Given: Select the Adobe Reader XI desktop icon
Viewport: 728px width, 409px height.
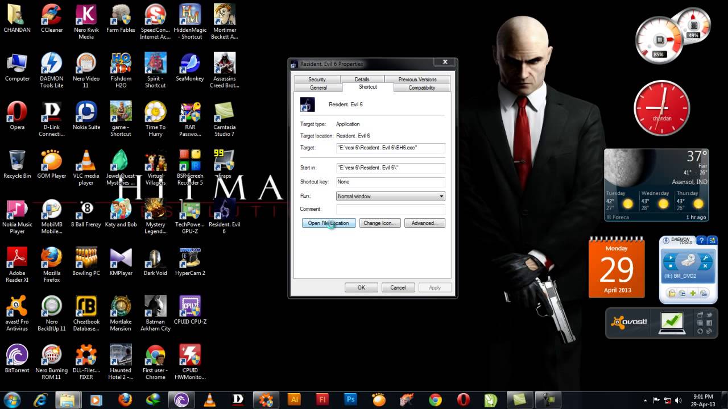Looking at the screenshot, I should (17, 265).
